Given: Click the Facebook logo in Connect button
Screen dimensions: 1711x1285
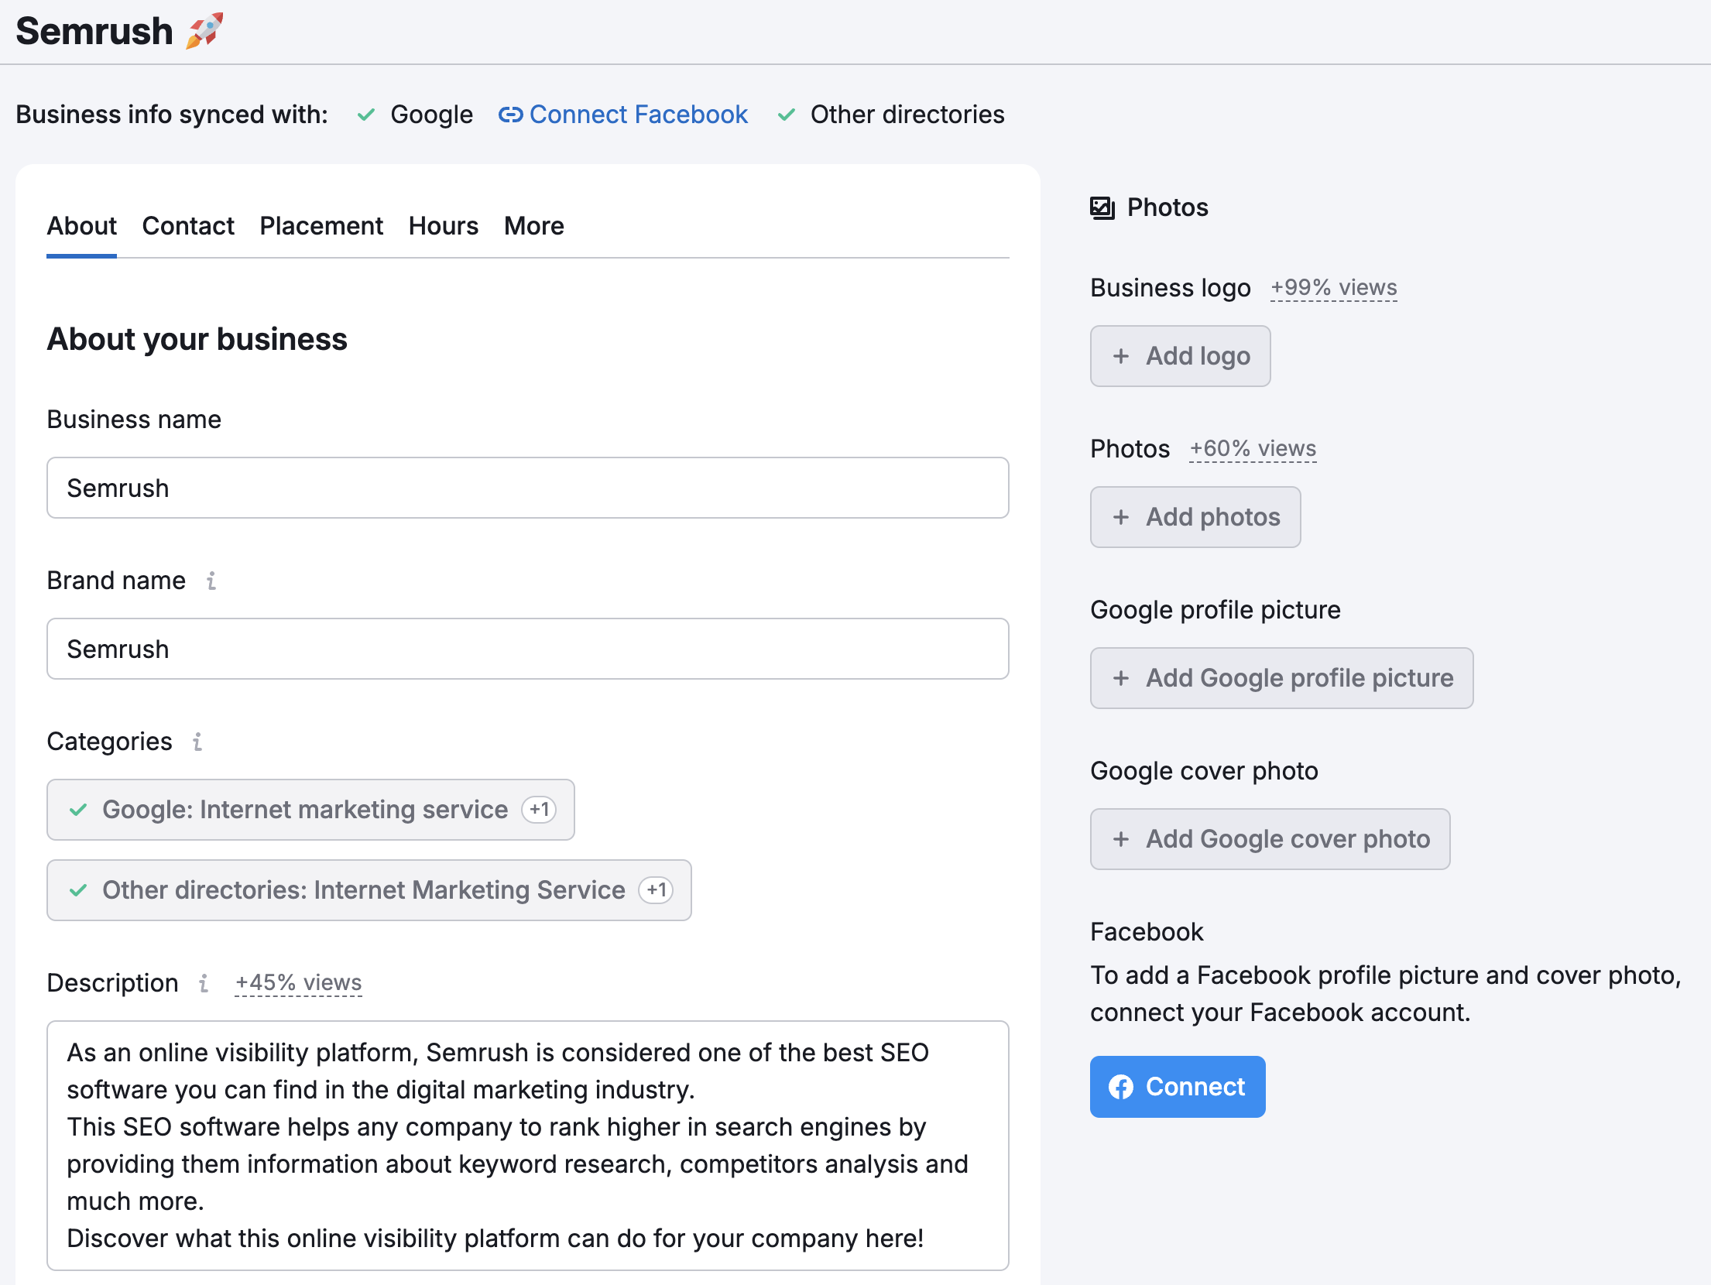Looking at the screenshot, I should pos(1121,1087).
